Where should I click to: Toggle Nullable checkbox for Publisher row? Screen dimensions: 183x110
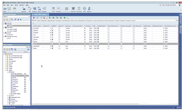(52, 33)
